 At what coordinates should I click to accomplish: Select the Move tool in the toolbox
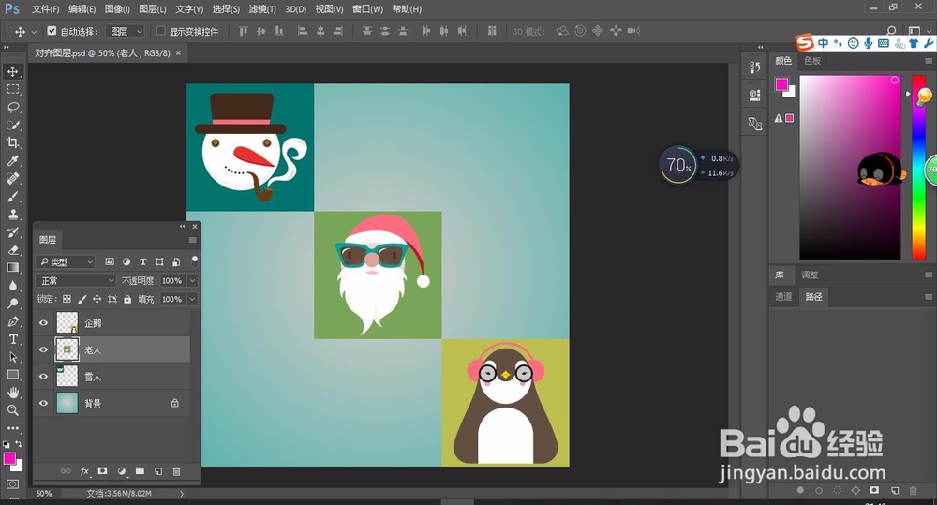12,72
